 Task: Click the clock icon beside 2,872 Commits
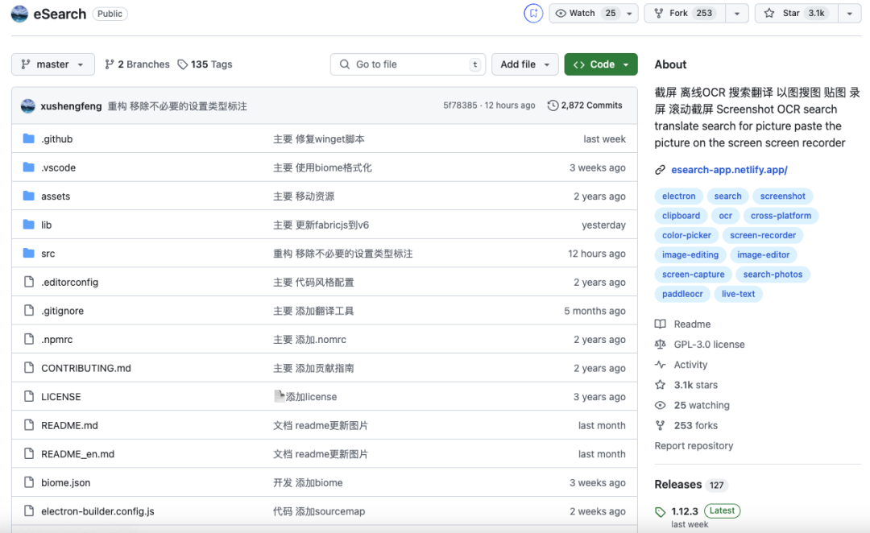click(553, 105)
